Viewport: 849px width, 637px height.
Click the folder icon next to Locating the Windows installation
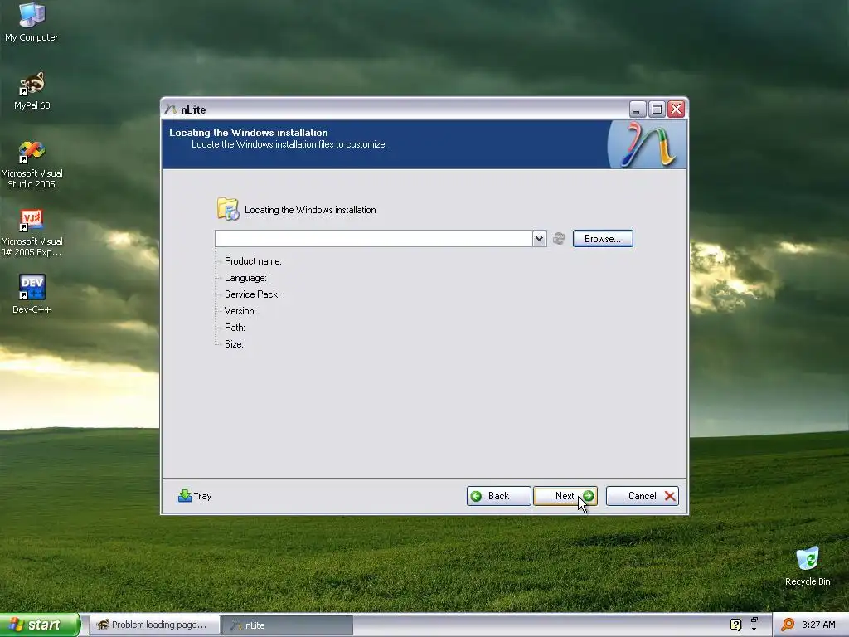tap(227, 209)
